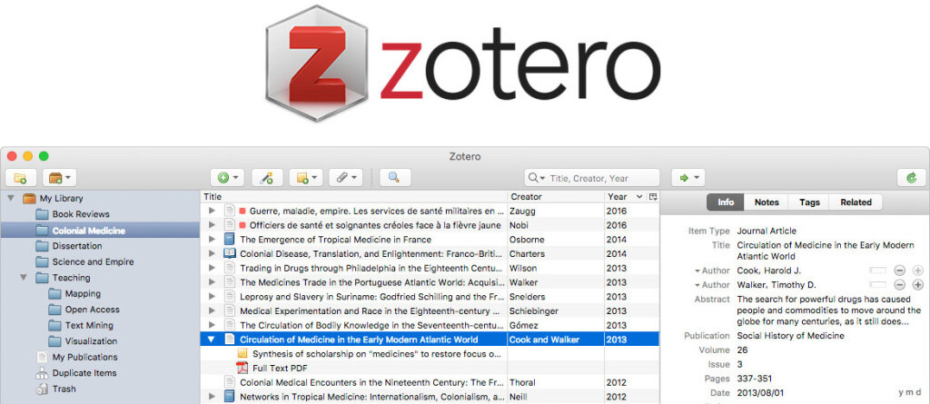Open the New Library dropdown button
This screenshot has height=404, width=930.
(x=59, y=177)
